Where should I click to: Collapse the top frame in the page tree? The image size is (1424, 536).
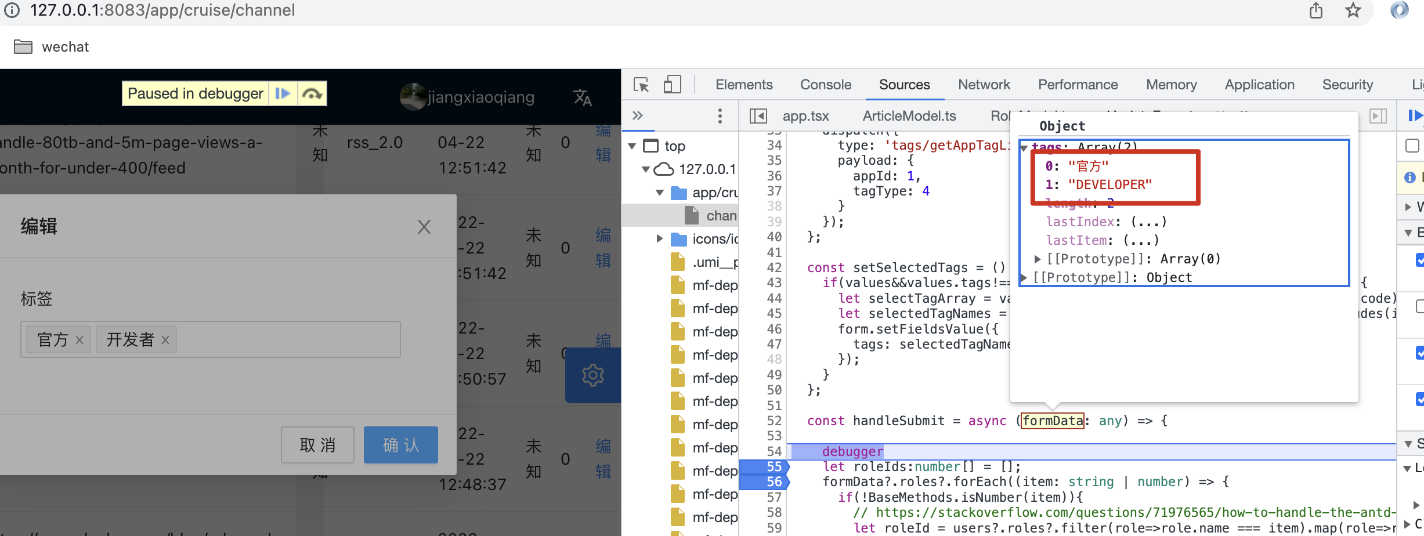(632, 146)
